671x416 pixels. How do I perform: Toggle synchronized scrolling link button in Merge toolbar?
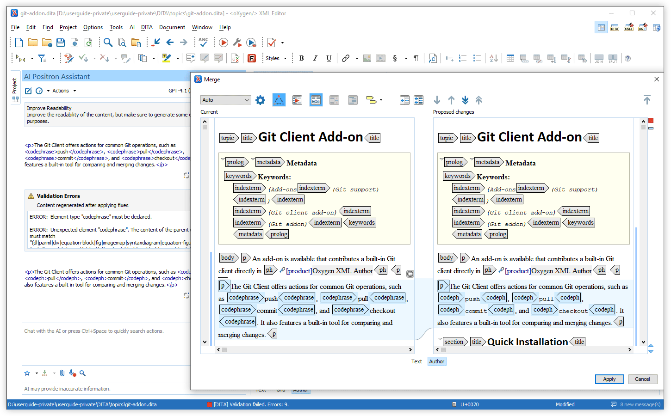(x=316, y=100)
